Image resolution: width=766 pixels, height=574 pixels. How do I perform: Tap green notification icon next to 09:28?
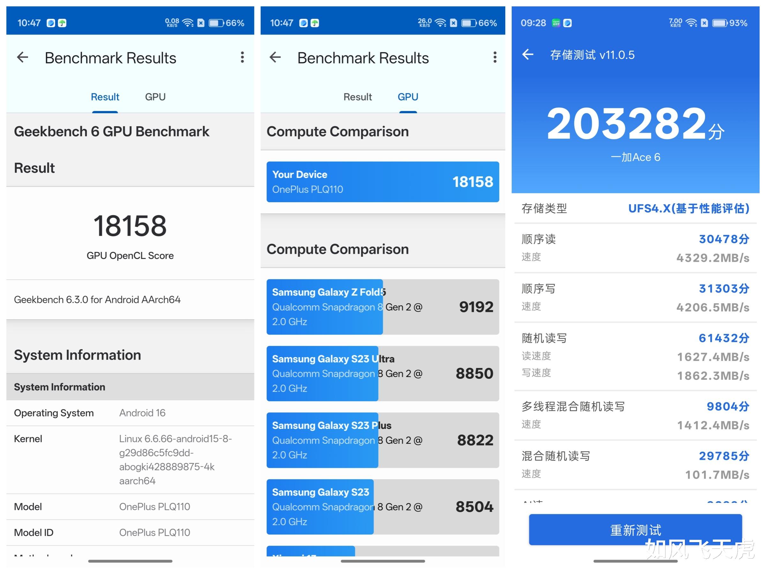pos(556,23)
